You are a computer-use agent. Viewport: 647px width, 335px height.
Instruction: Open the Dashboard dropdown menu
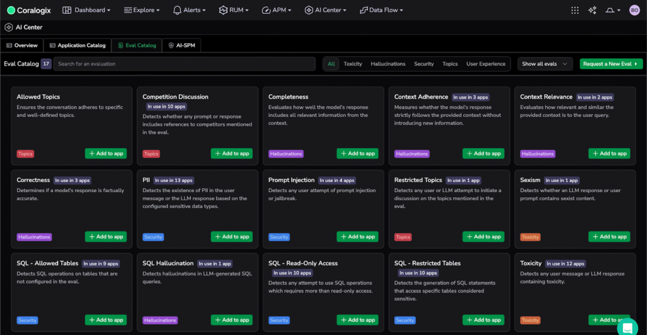coord(87,10)
